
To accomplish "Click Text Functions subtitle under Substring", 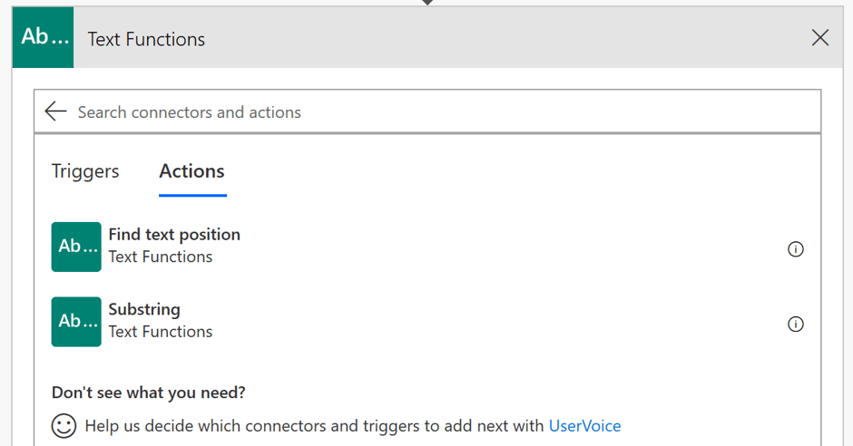I will click(x=161, y=332).
